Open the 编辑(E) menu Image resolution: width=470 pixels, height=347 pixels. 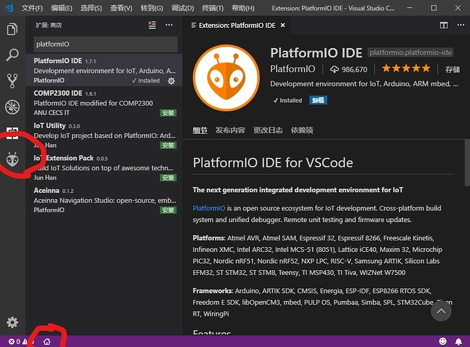(x=62, y=8)
